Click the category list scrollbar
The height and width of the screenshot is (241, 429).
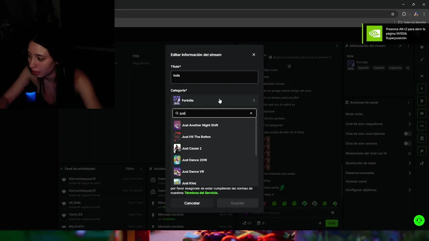pos(256,137)
